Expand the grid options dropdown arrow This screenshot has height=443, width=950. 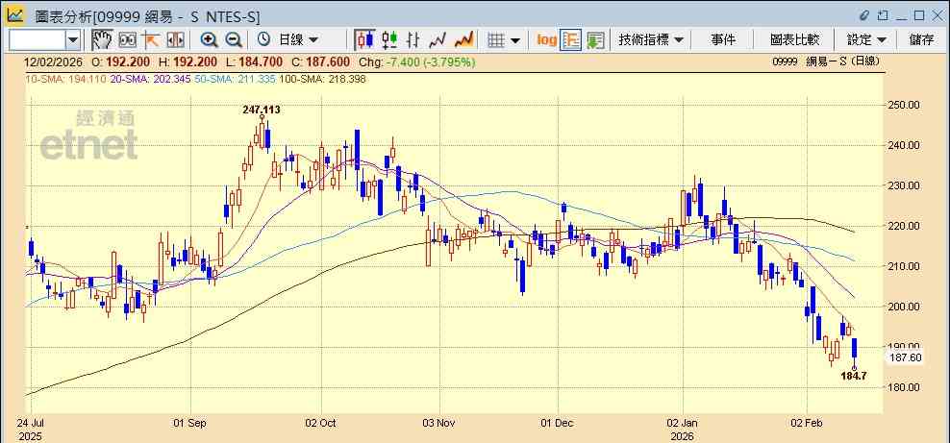pyautogui.click(x=515, y=40)
